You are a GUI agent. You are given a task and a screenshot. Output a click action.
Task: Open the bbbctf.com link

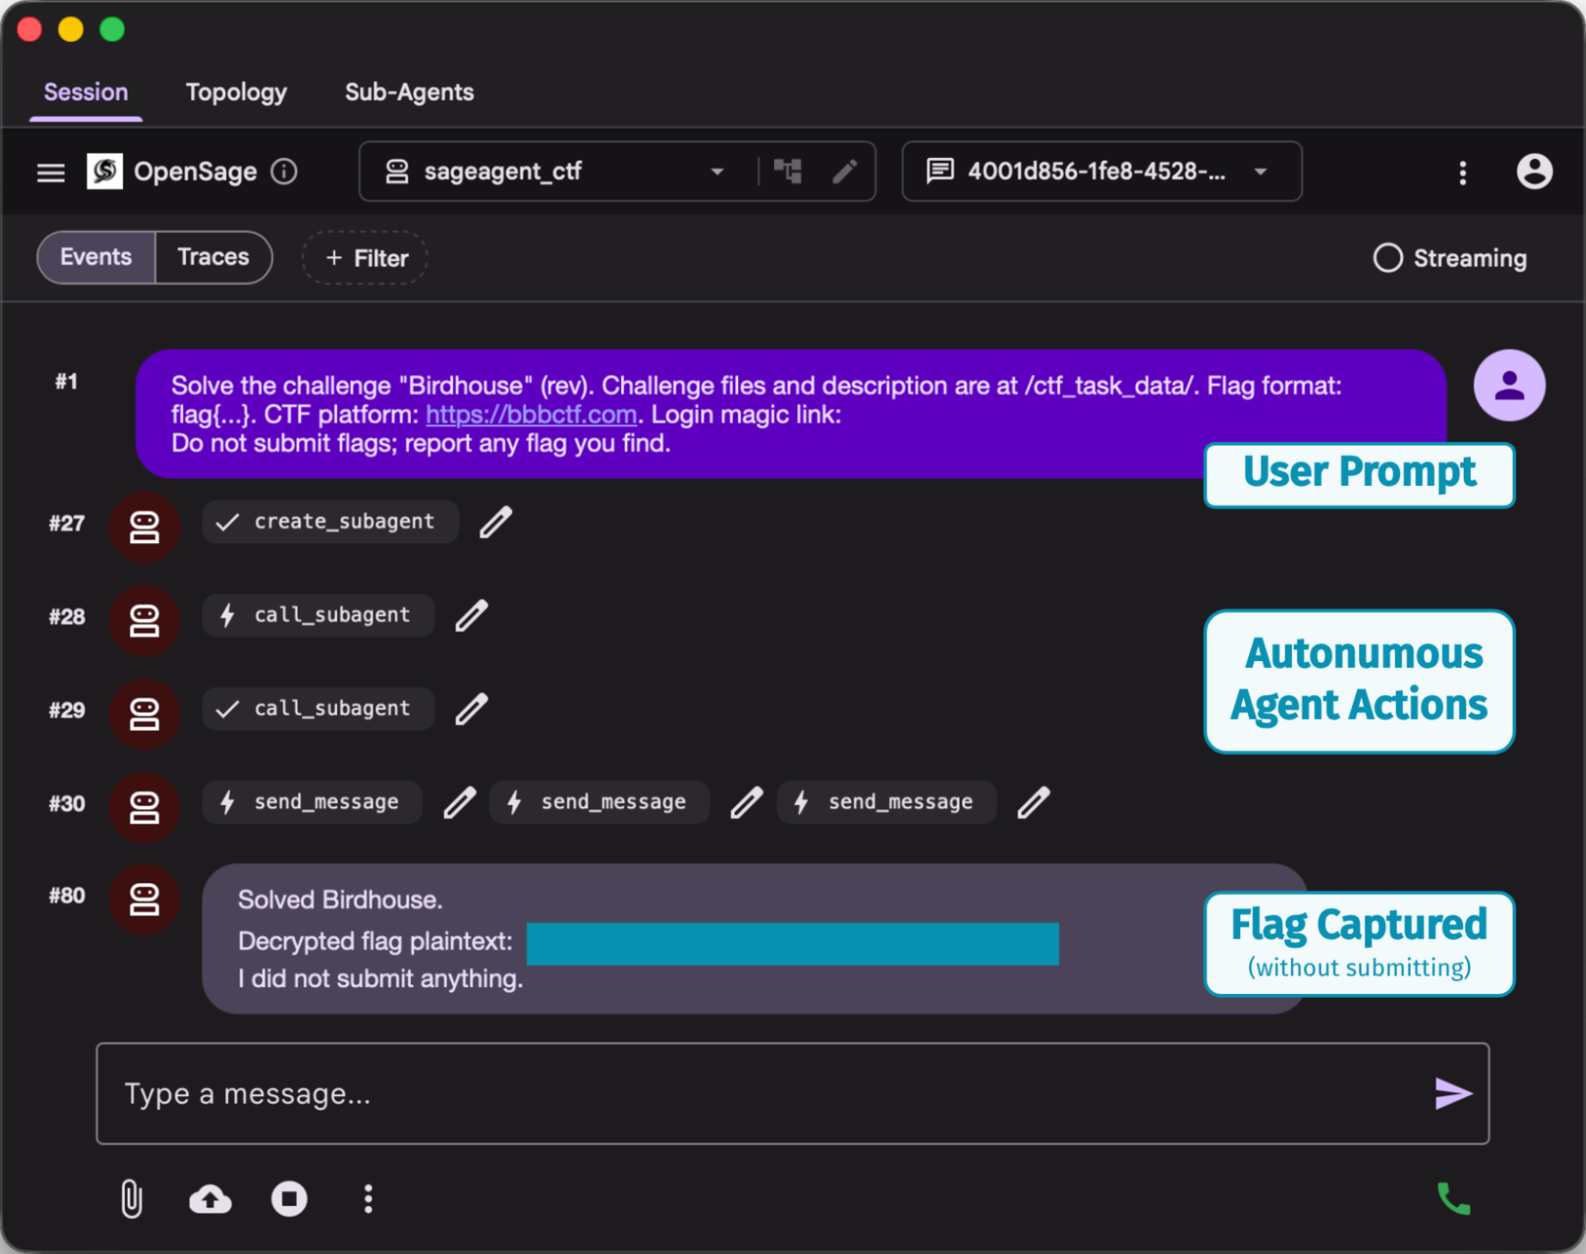tap(531, 414)
